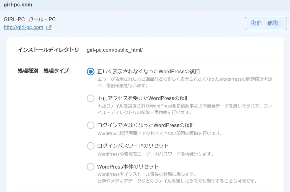
Task: Click the description about 管理者ユーザー password reissue
Action: coord(155,154)
